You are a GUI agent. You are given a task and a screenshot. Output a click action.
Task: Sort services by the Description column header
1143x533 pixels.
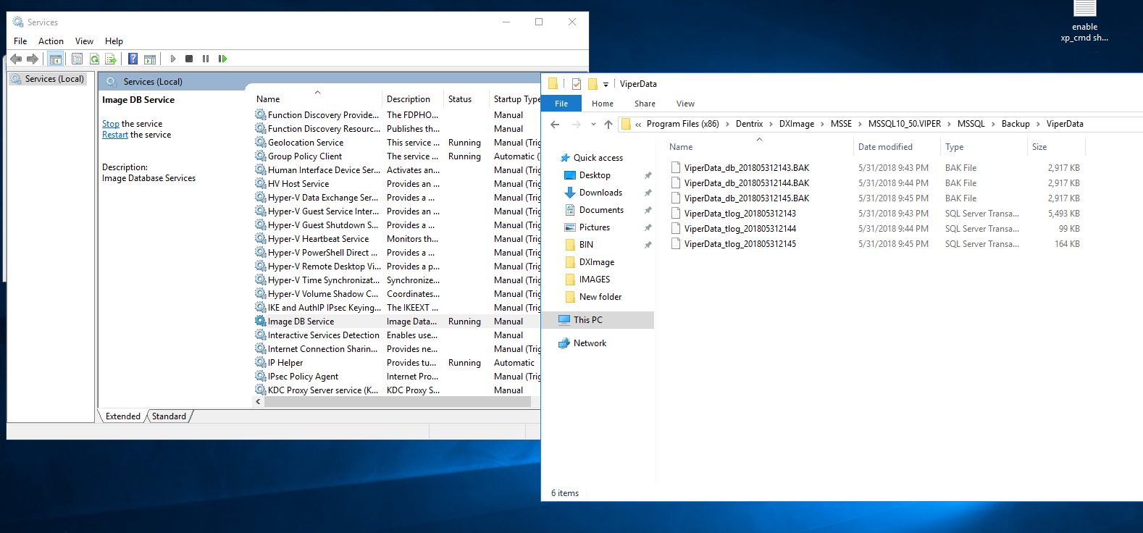(412, 99)
